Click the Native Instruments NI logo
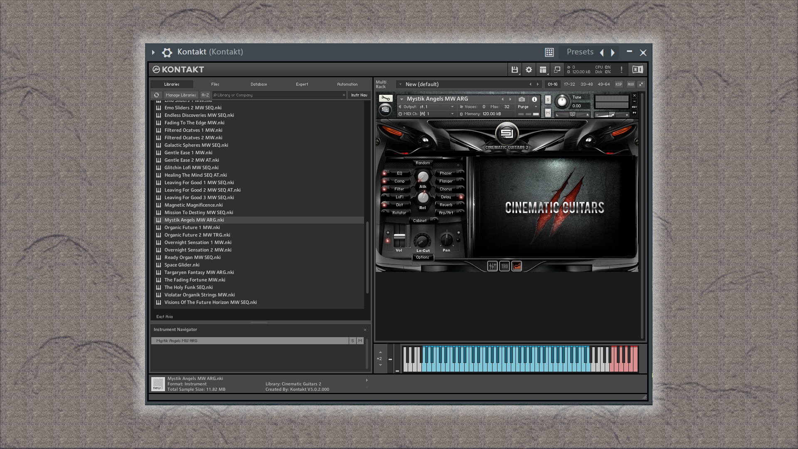Screen dimensions: 798x449 click(638, 69)
